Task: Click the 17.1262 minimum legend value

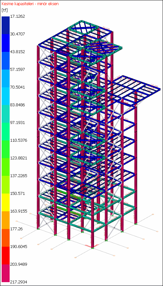Action: [18, 16]
